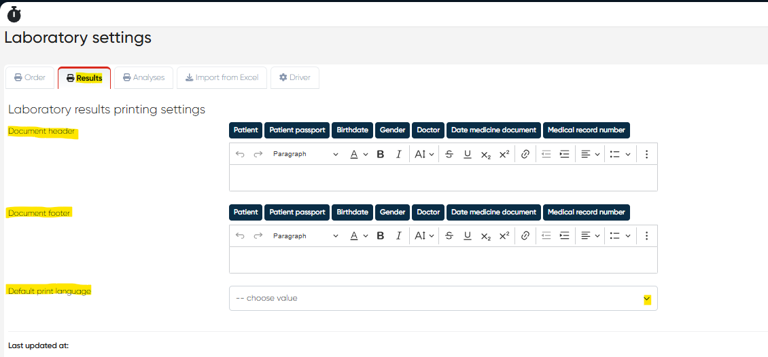Switch to the Analyses tab

coord(143,77)
